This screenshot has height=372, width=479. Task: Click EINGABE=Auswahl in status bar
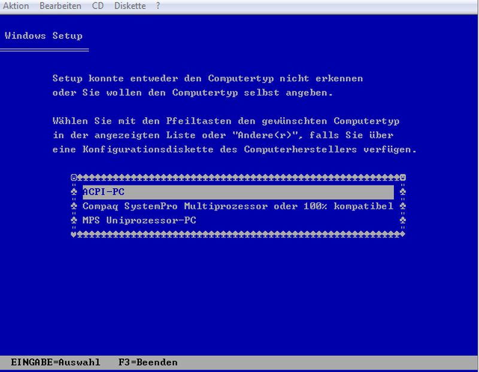tap(56, 362)
